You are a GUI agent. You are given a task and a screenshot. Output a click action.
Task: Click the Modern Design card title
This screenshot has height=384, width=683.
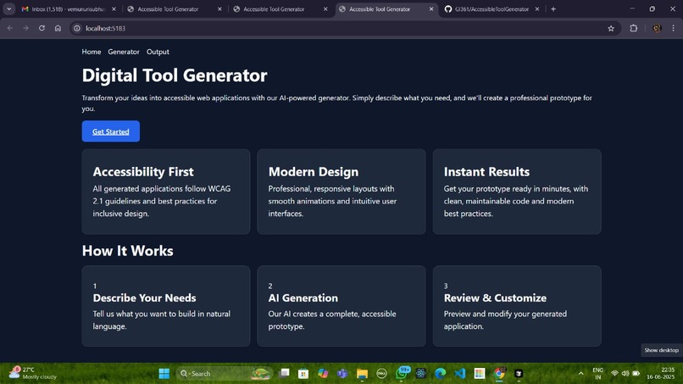(x=314, y=172)
